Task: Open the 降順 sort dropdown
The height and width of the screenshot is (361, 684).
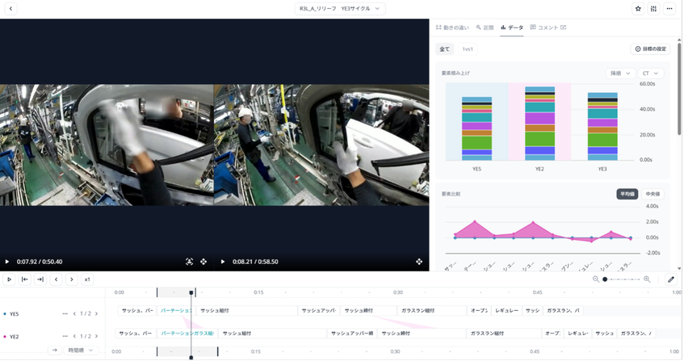Action: 620,73
